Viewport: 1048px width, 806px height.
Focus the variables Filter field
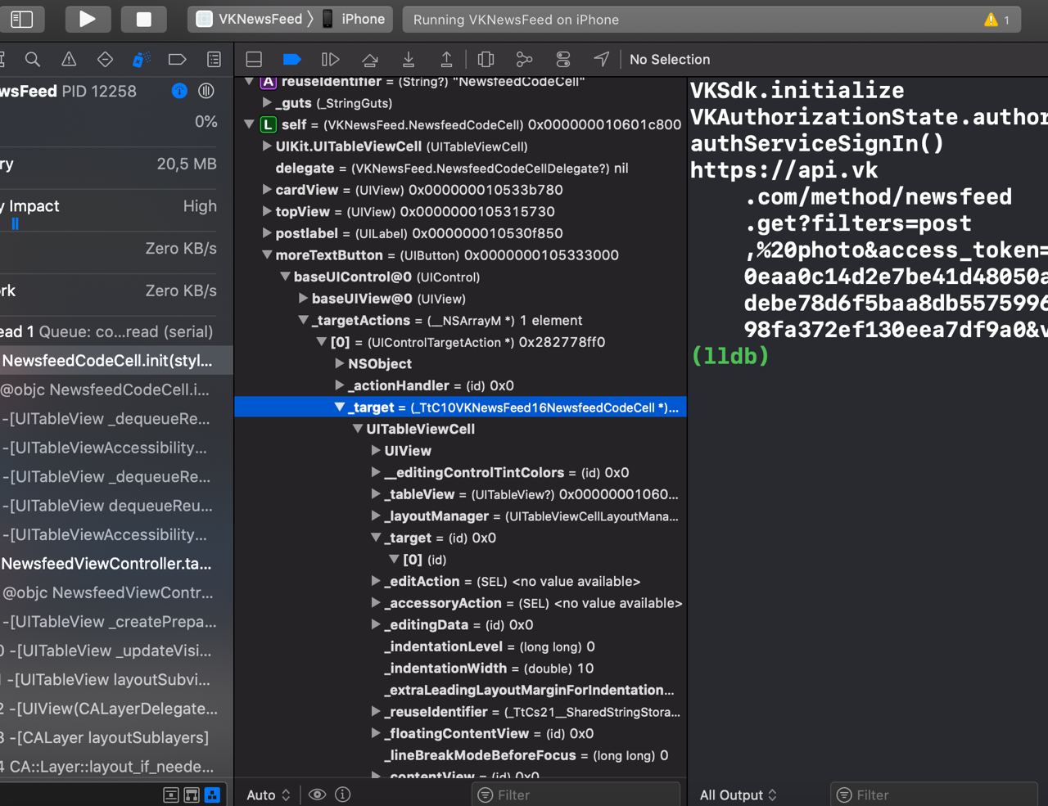tap(576, 795)
